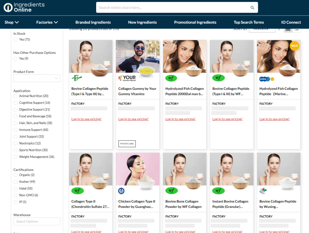Click wf logo on Collagen Type II card
The width and height of the screenshot is (309, 233).
pyautogui.click(x=78, y=191)
